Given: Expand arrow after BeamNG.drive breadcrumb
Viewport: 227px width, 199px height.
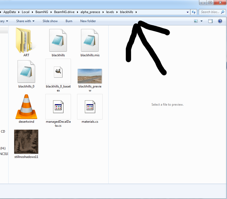Looking at the screenshot, I should (78, 12).
